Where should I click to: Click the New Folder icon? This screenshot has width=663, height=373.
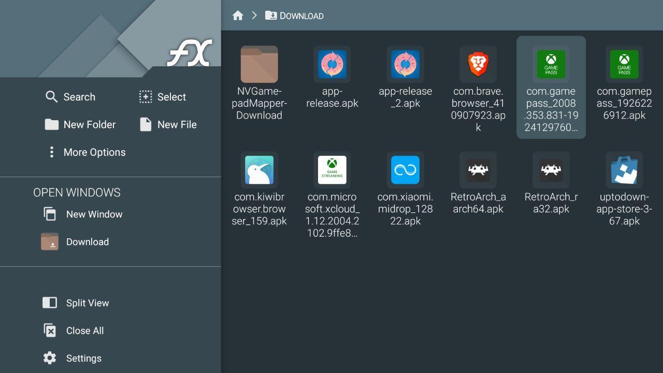51,124
